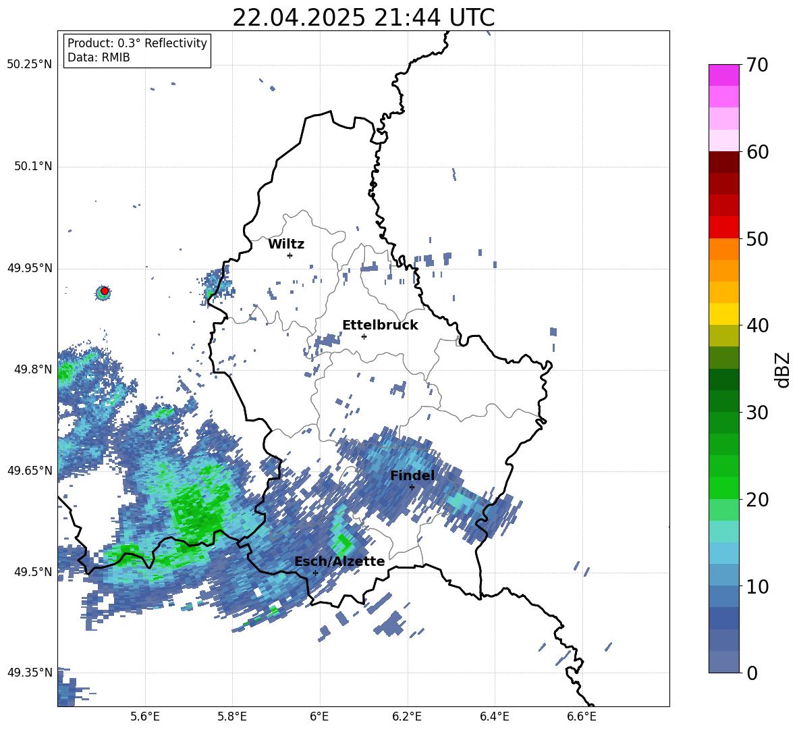Click the 6.6°E longitude label
799x730 pixels.
[x=582, y=716]
